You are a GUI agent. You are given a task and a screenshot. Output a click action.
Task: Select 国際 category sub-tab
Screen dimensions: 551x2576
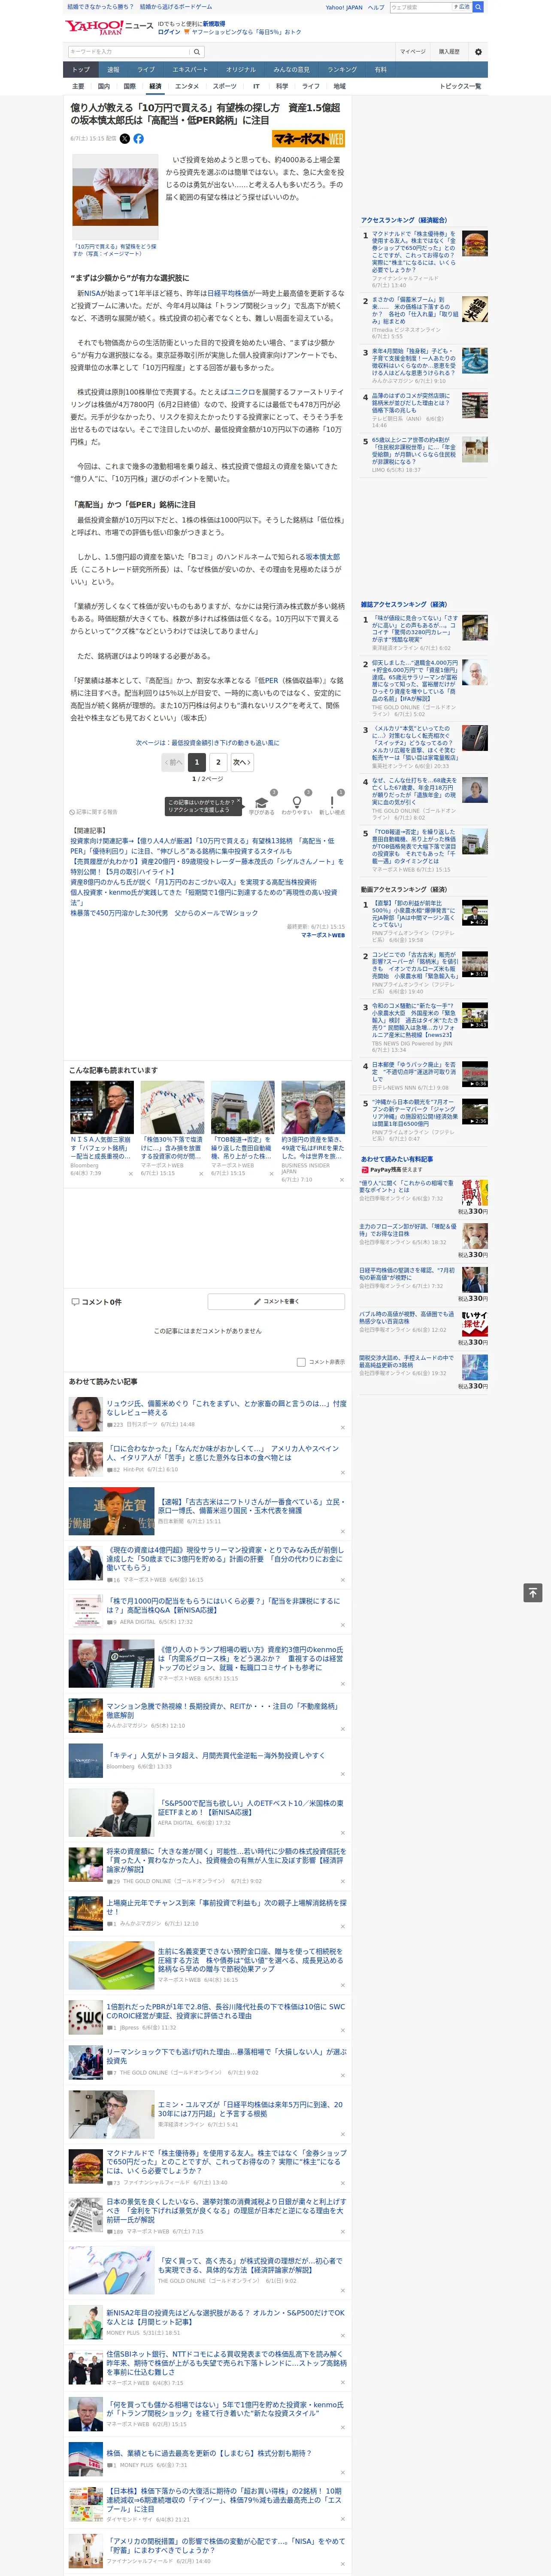pyautogui.click(x=129, y=86)
